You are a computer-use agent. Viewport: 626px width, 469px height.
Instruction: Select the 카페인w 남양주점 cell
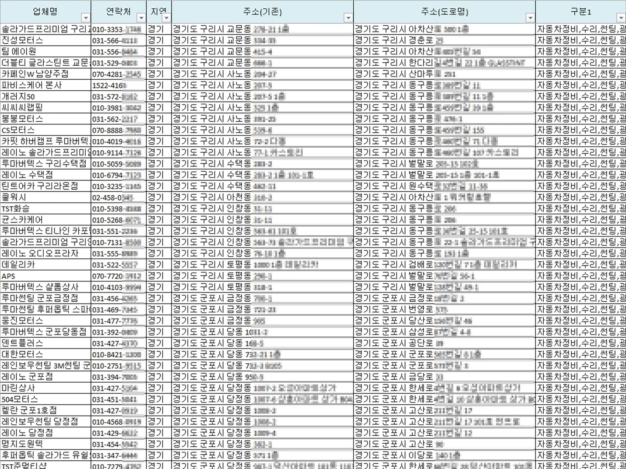coord(46,74)
